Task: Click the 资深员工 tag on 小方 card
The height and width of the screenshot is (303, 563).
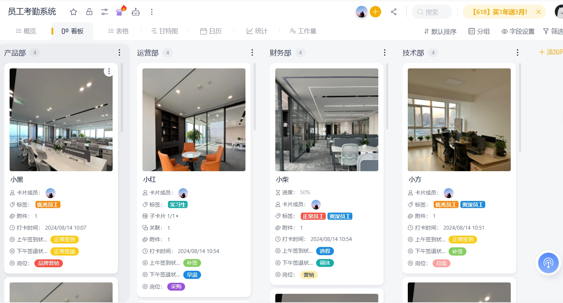Action: coord(473,205)
